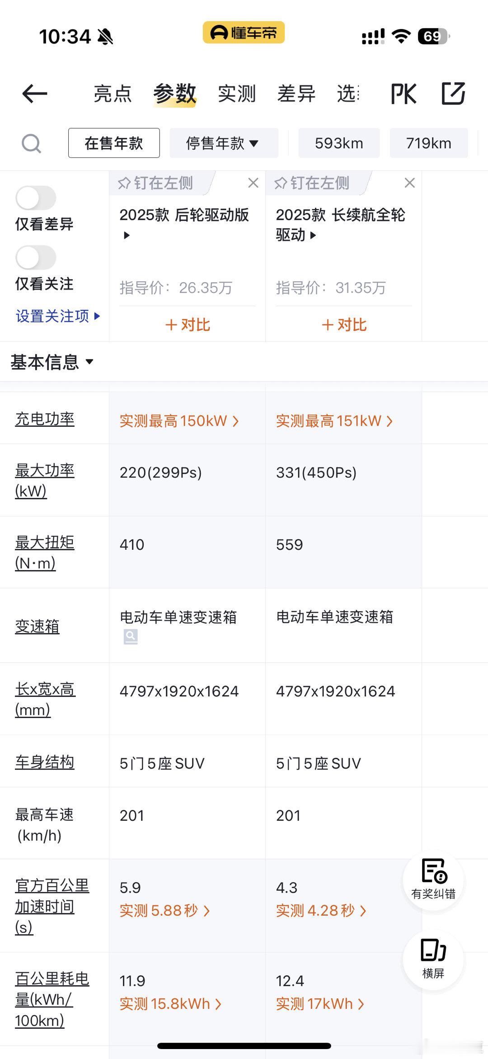Add 后轮驱动版 to 对比
The height and width of the screenshot is (1059, 488).
188,325
